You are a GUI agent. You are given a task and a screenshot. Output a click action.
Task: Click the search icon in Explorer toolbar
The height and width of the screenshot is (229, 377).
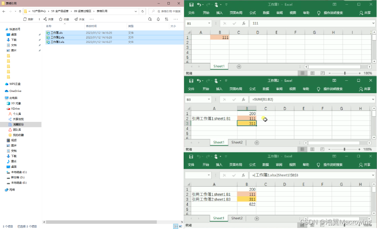pyautogui.click(x=150, y=19)
